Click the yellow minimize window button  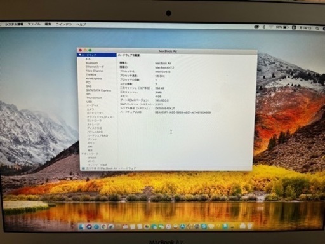[85, 50]
